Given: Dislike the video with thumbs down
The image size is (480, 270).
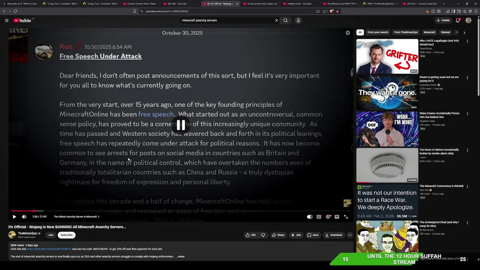Looking at the screenshot, I should click(x=263, y=235).
